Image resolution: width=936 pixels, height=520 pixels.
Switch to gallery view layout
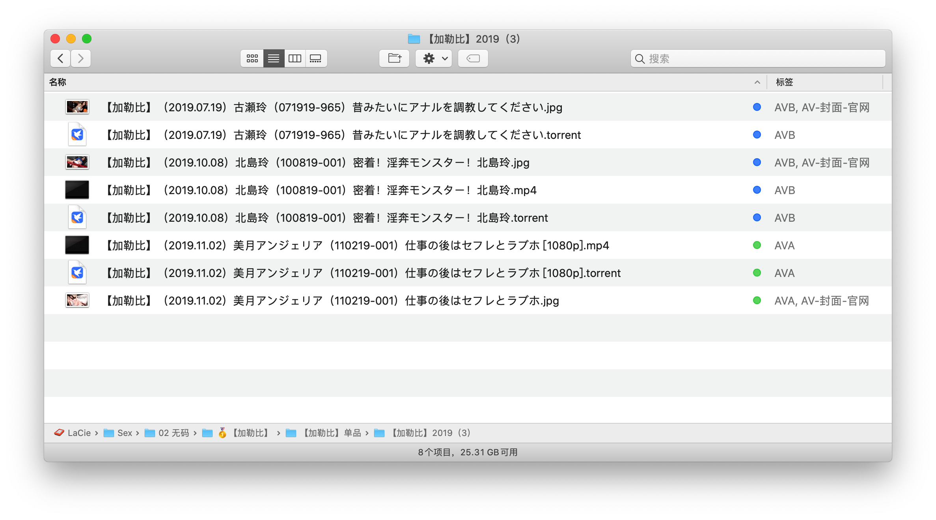click(x=316, y=58)
